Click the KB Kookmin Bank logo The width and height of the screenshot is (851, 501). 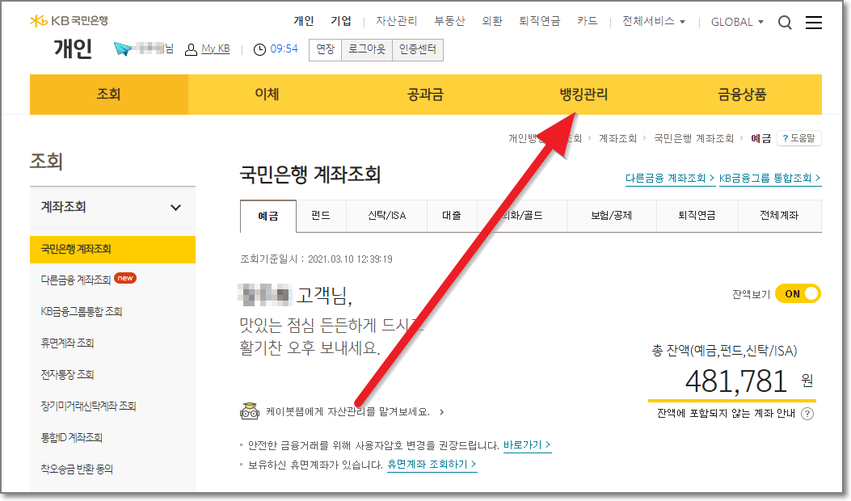click(x=69, y=21)
